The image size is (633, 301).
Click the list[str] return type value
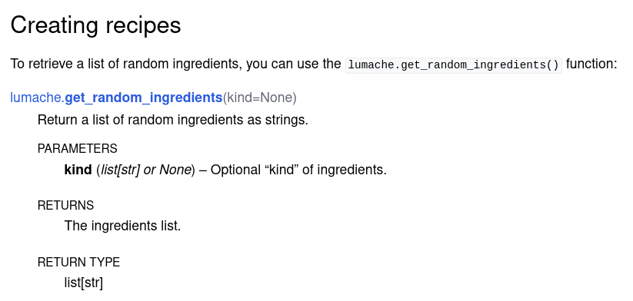[84, 283]
